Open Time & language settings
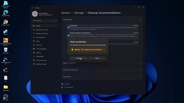 point(45,49)
